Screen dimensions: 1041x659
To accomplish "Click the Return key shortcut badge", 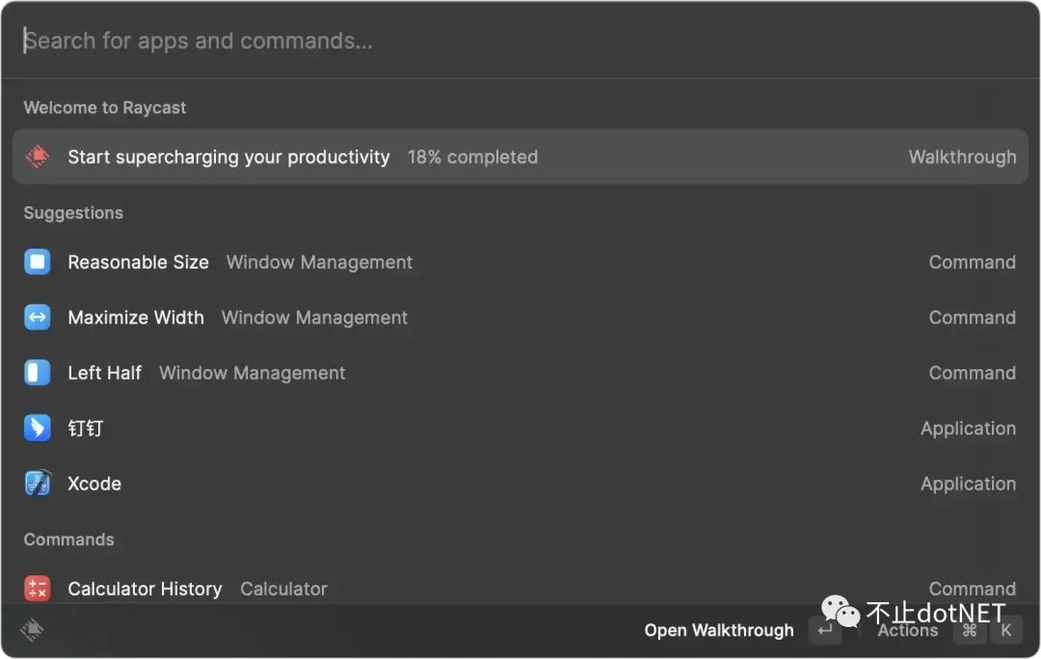I will click(x=825, y=630).
